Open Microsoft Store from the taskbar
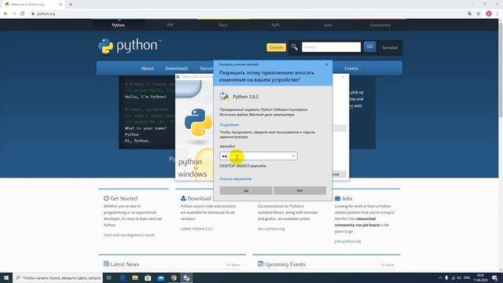The height and width of the screenshot is (283, 503). (x=148, y=277)
